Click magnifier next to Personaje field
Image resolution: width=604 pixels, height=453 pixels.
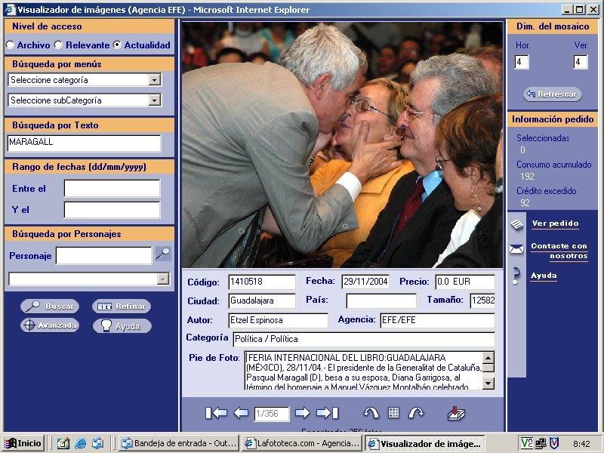pos(163,254)
